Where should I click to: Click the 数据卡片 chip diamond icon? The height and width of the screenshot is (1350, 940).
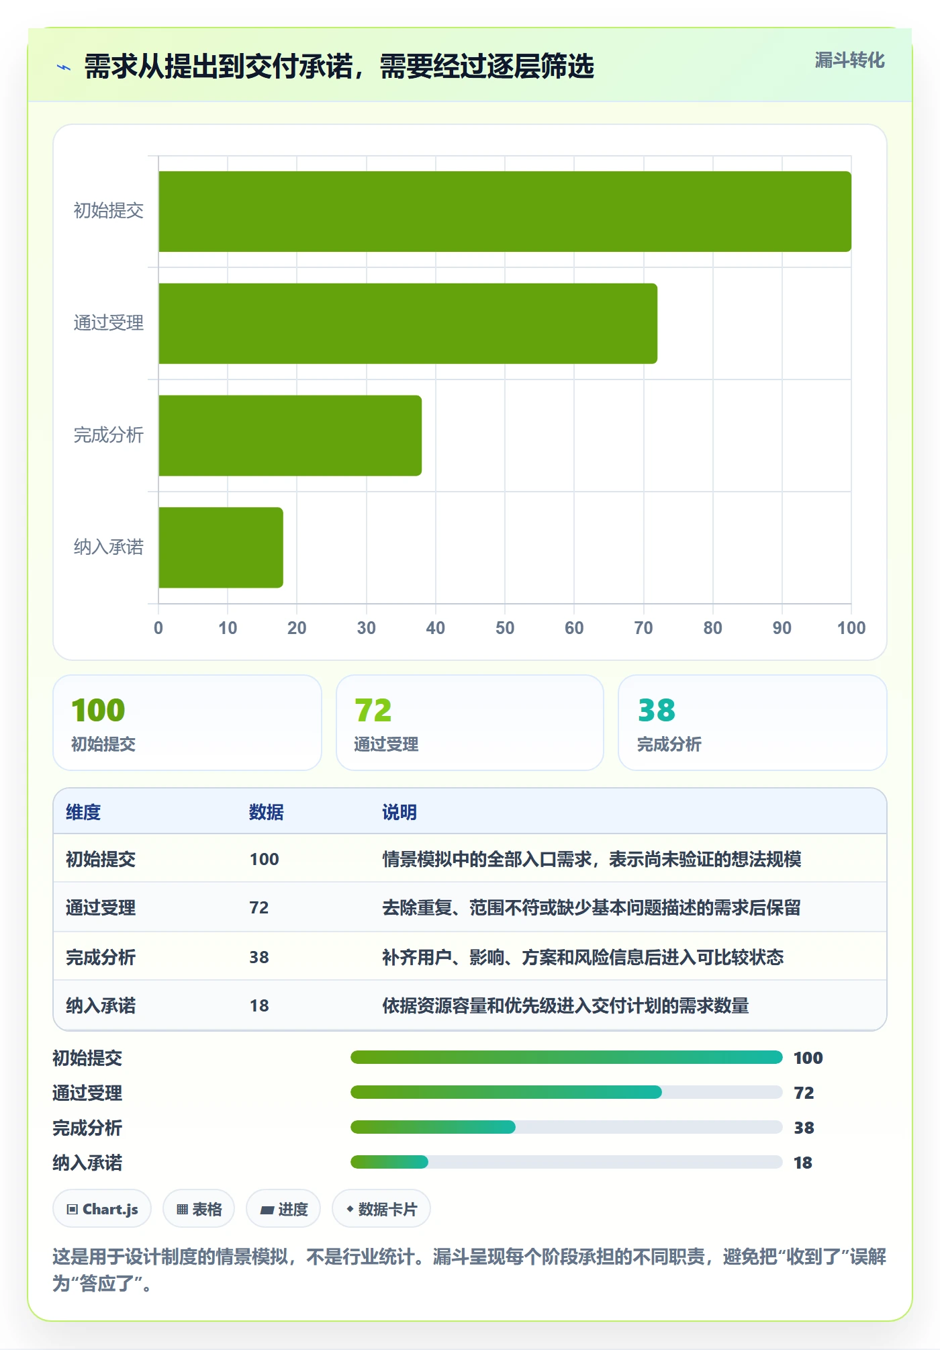(x=350, y=1209)
